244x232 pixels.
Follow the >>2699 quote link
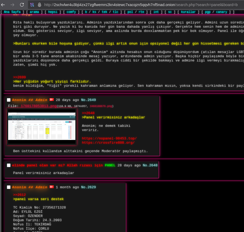coord(19,77)
